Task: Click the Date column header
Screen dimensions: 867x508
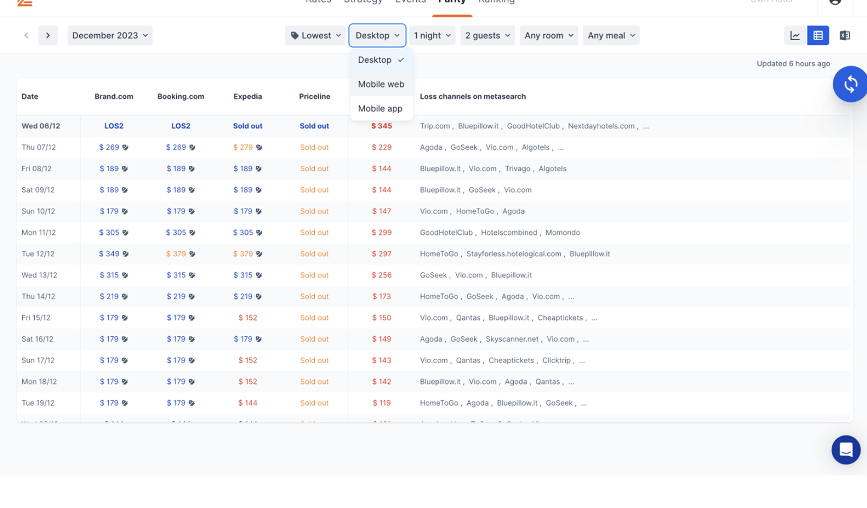Action: click(x=30, y=97)
